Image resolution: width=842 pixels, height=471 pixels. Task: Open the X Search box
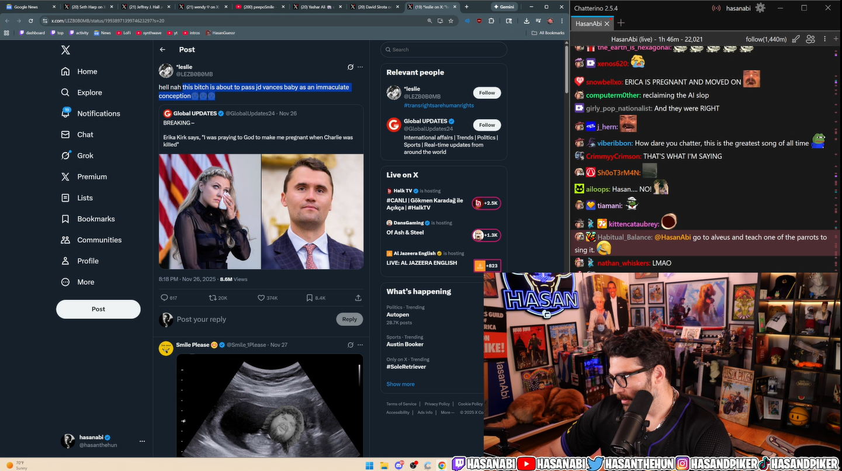click(443, 50)
